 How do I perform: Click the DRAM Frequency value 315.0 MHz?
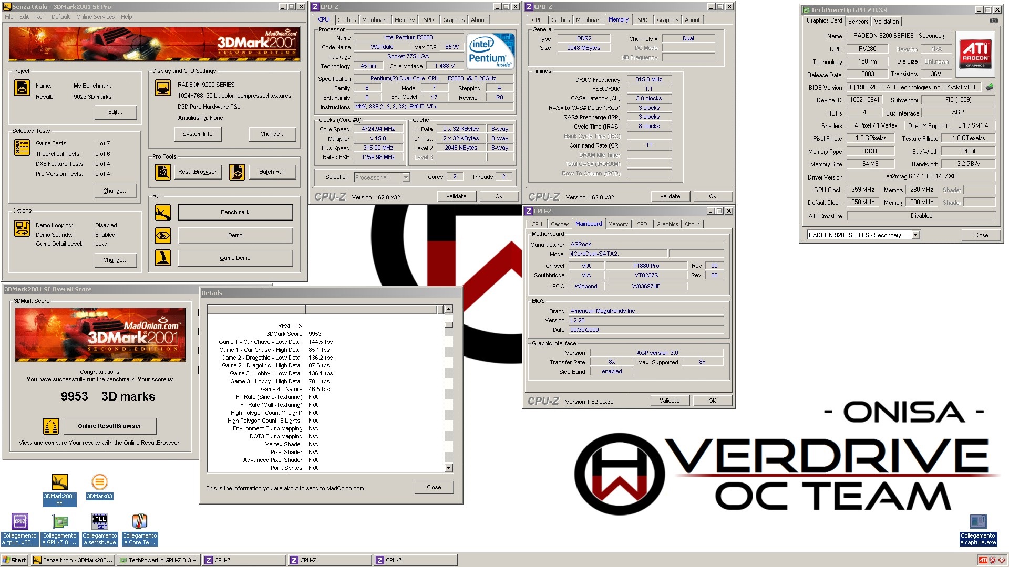tap(649, 80)
